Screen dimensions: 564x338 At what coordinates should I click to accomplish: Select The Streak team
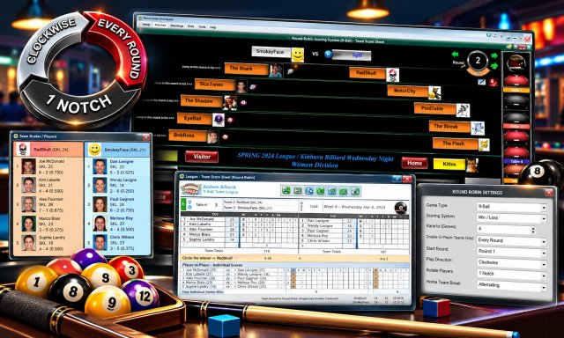coord(449,127)
